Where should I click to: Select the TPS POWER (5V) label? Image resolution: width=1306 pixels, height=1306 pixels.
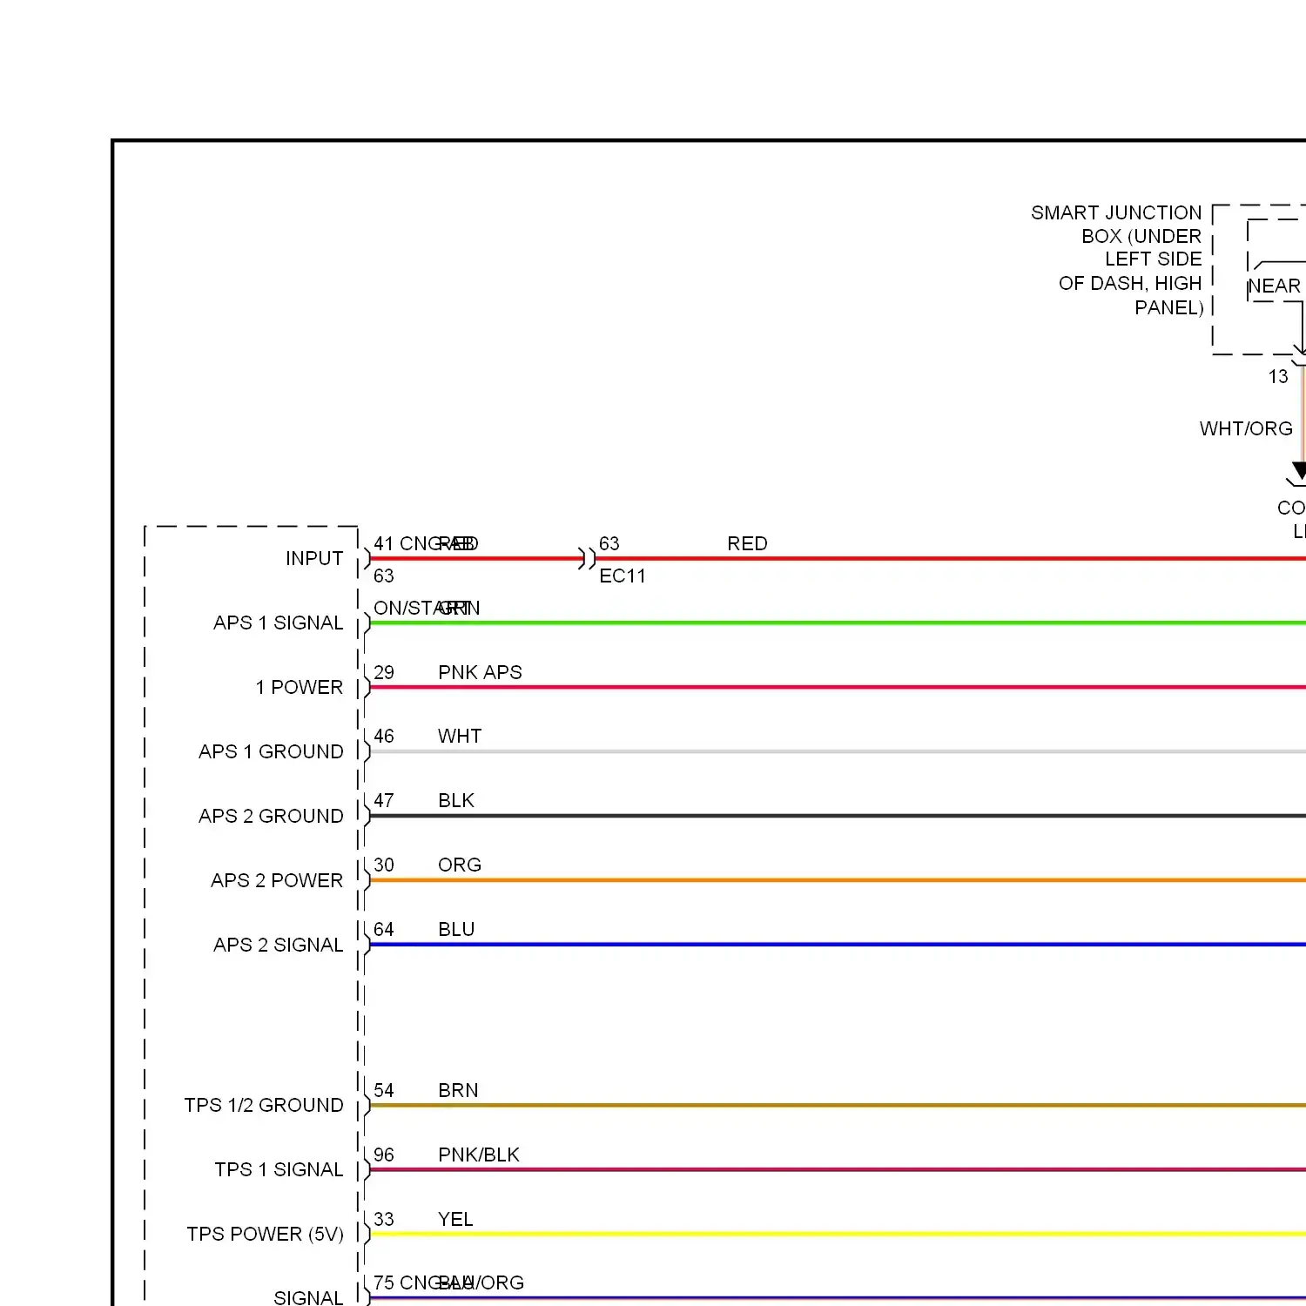266,1234
